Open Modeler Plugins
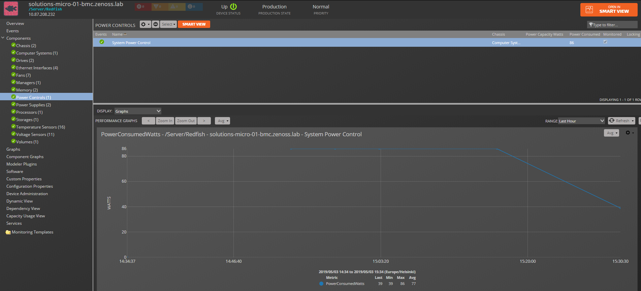This screenshot has height=291, width=641. (x=22, y=164)
